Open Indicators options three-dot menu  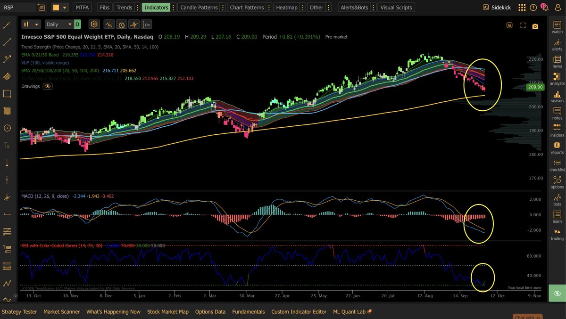(x=173, y=8)
